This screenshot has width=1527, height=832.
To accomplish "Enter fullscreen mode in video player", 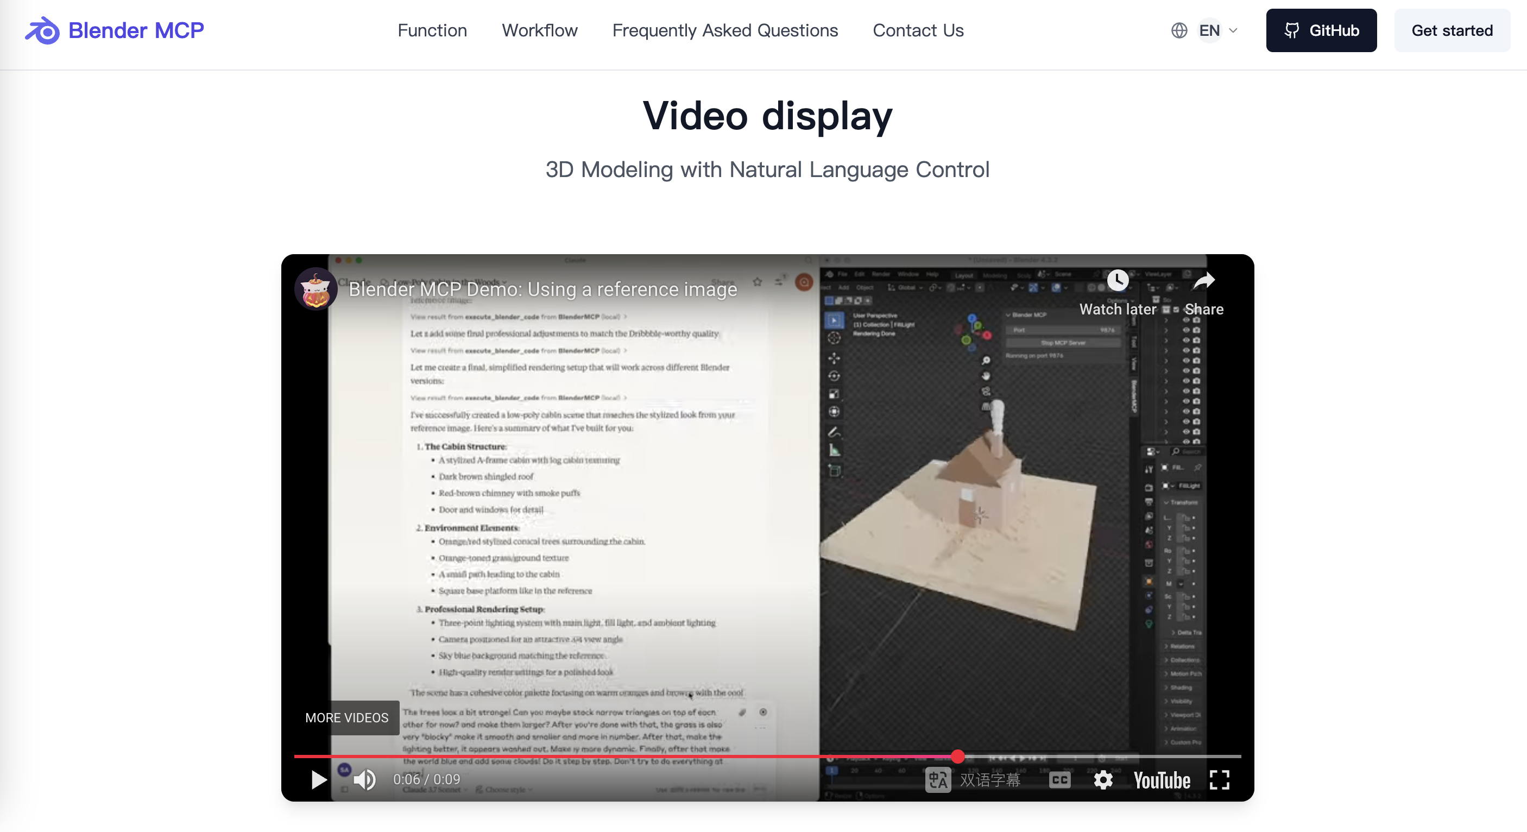I will [1219, 779].
